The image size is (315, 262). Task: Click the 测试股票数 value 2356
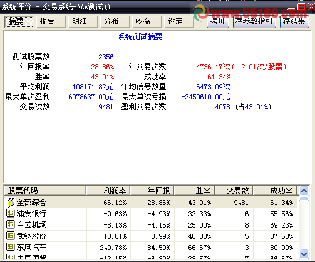(x=106, y=57)
